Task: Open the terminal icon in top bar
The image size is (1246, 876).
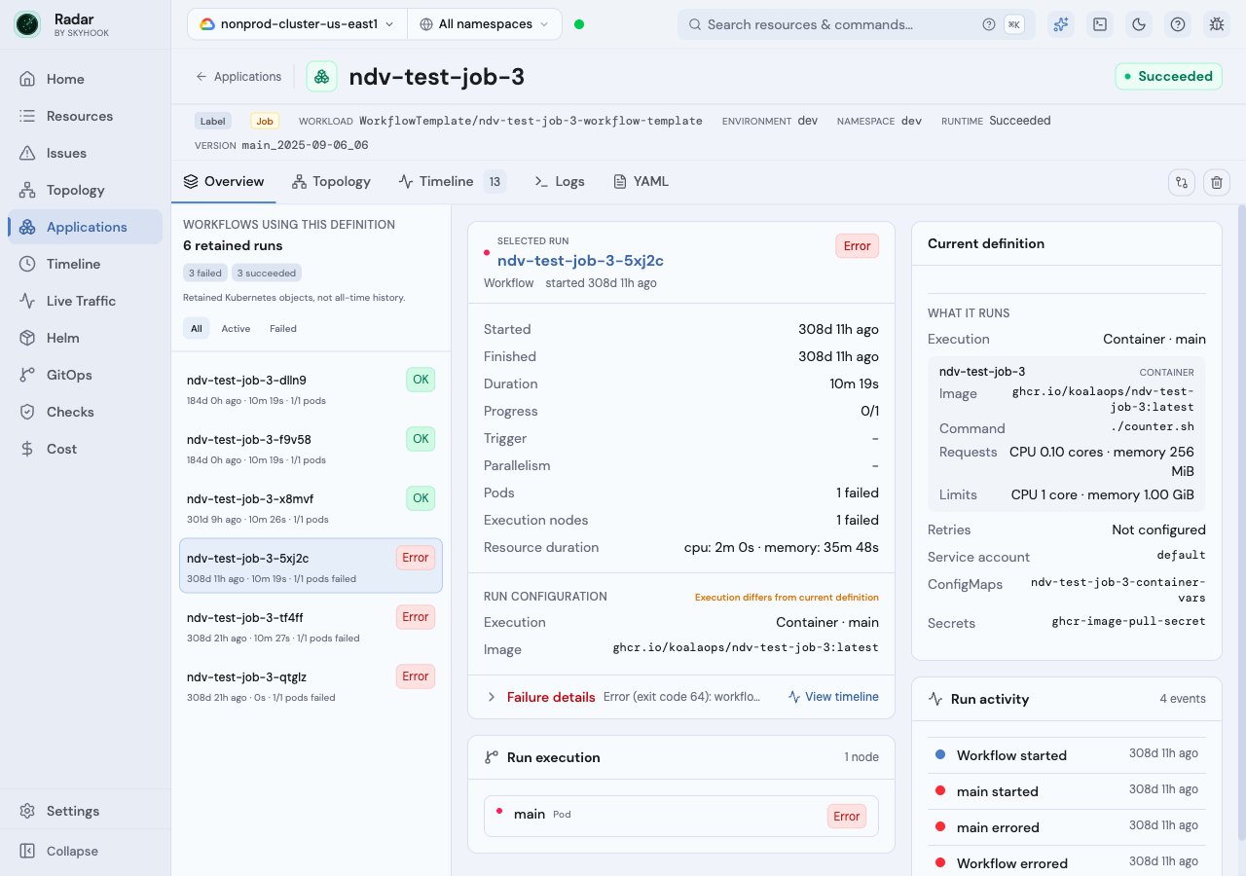Action: (x=1100, y=24)
